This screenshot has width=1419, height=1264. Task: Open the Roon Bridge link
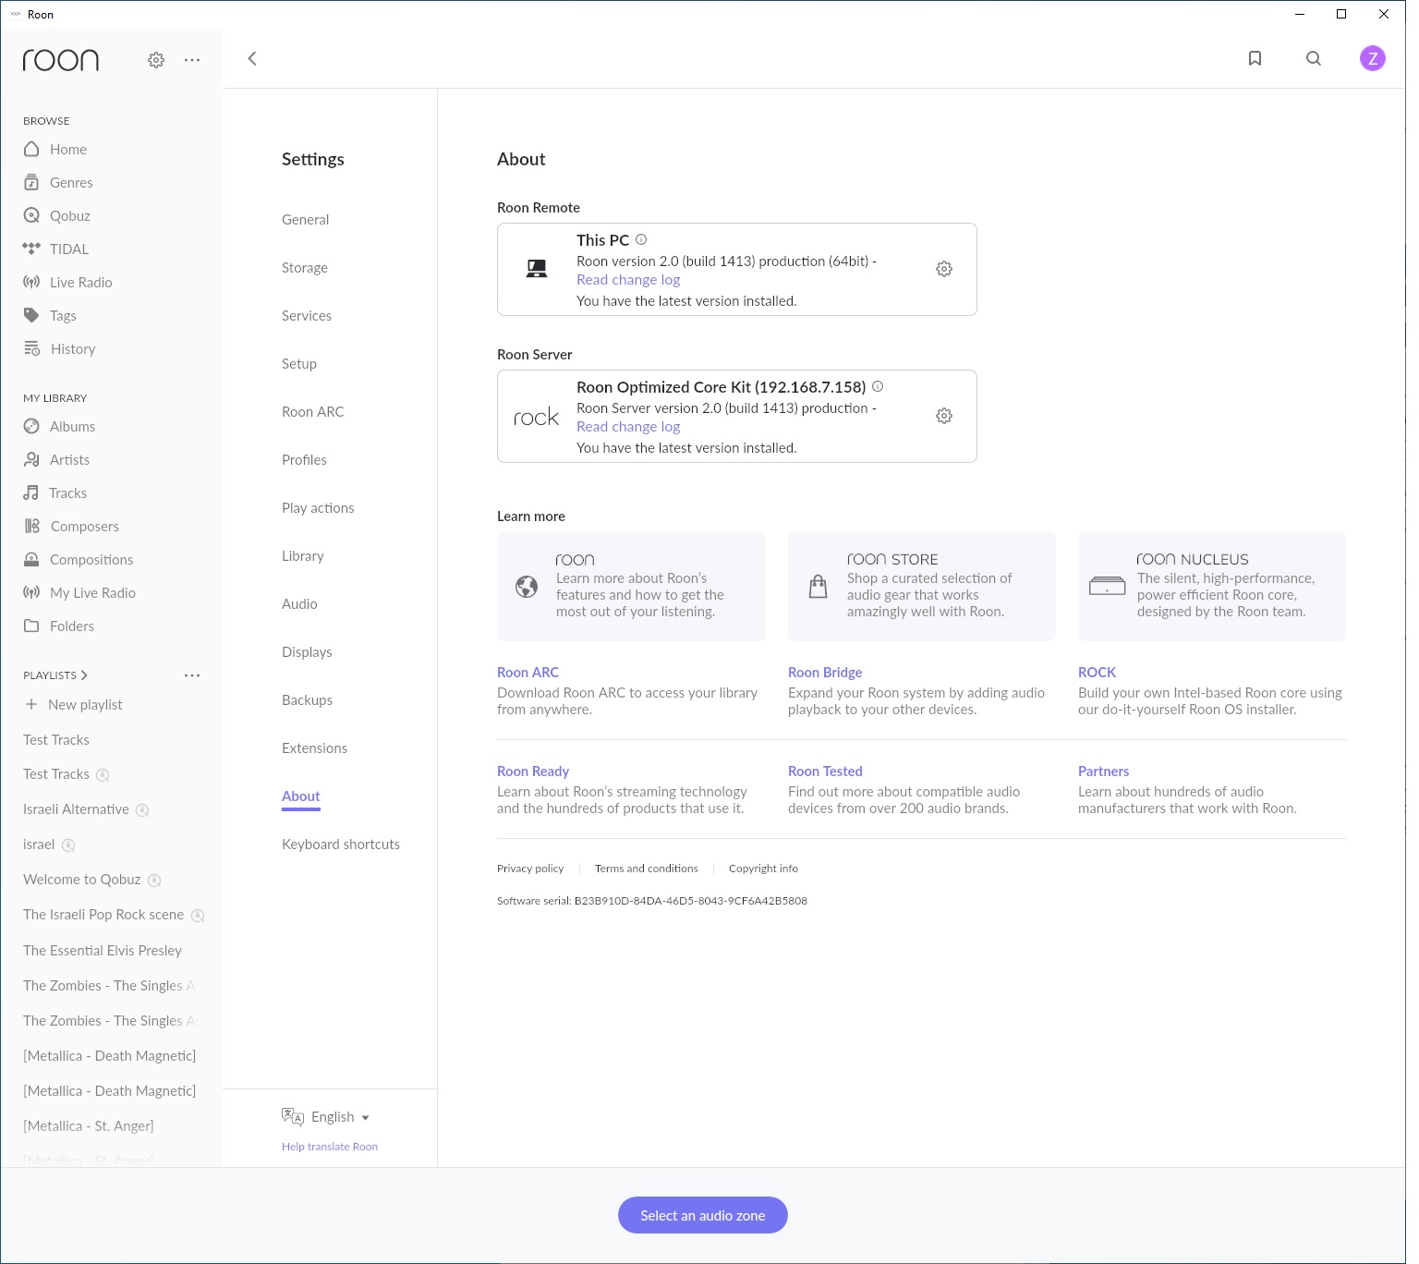click(x=825, y=673)
